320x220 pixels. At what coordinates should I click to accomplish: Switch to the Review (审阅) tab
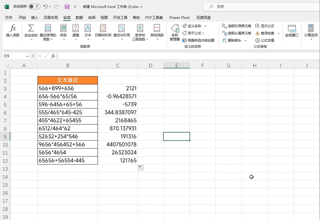(x=92, y=18)
